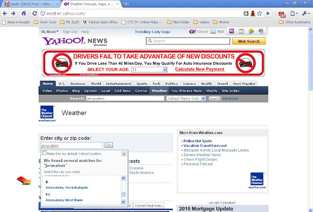Click the purple Yahoo app icon in toolbar
Viewport: 313px width, 212px height.
[231, 31]
